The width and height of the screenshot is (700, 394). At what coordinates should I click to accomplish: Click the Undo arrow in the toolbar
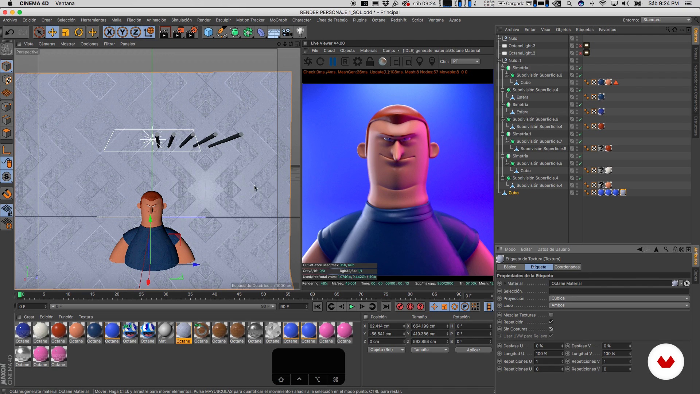coord(10,32)
